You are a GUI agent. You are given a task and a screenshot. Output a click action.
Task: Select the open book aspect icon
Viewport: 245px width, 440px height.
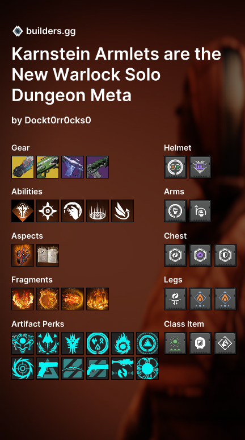click(48, 255)
